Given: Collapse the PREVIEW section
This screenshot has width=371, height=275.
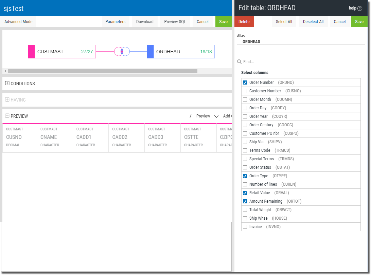Looking at the screenshot, I should [x=7, y=116].
